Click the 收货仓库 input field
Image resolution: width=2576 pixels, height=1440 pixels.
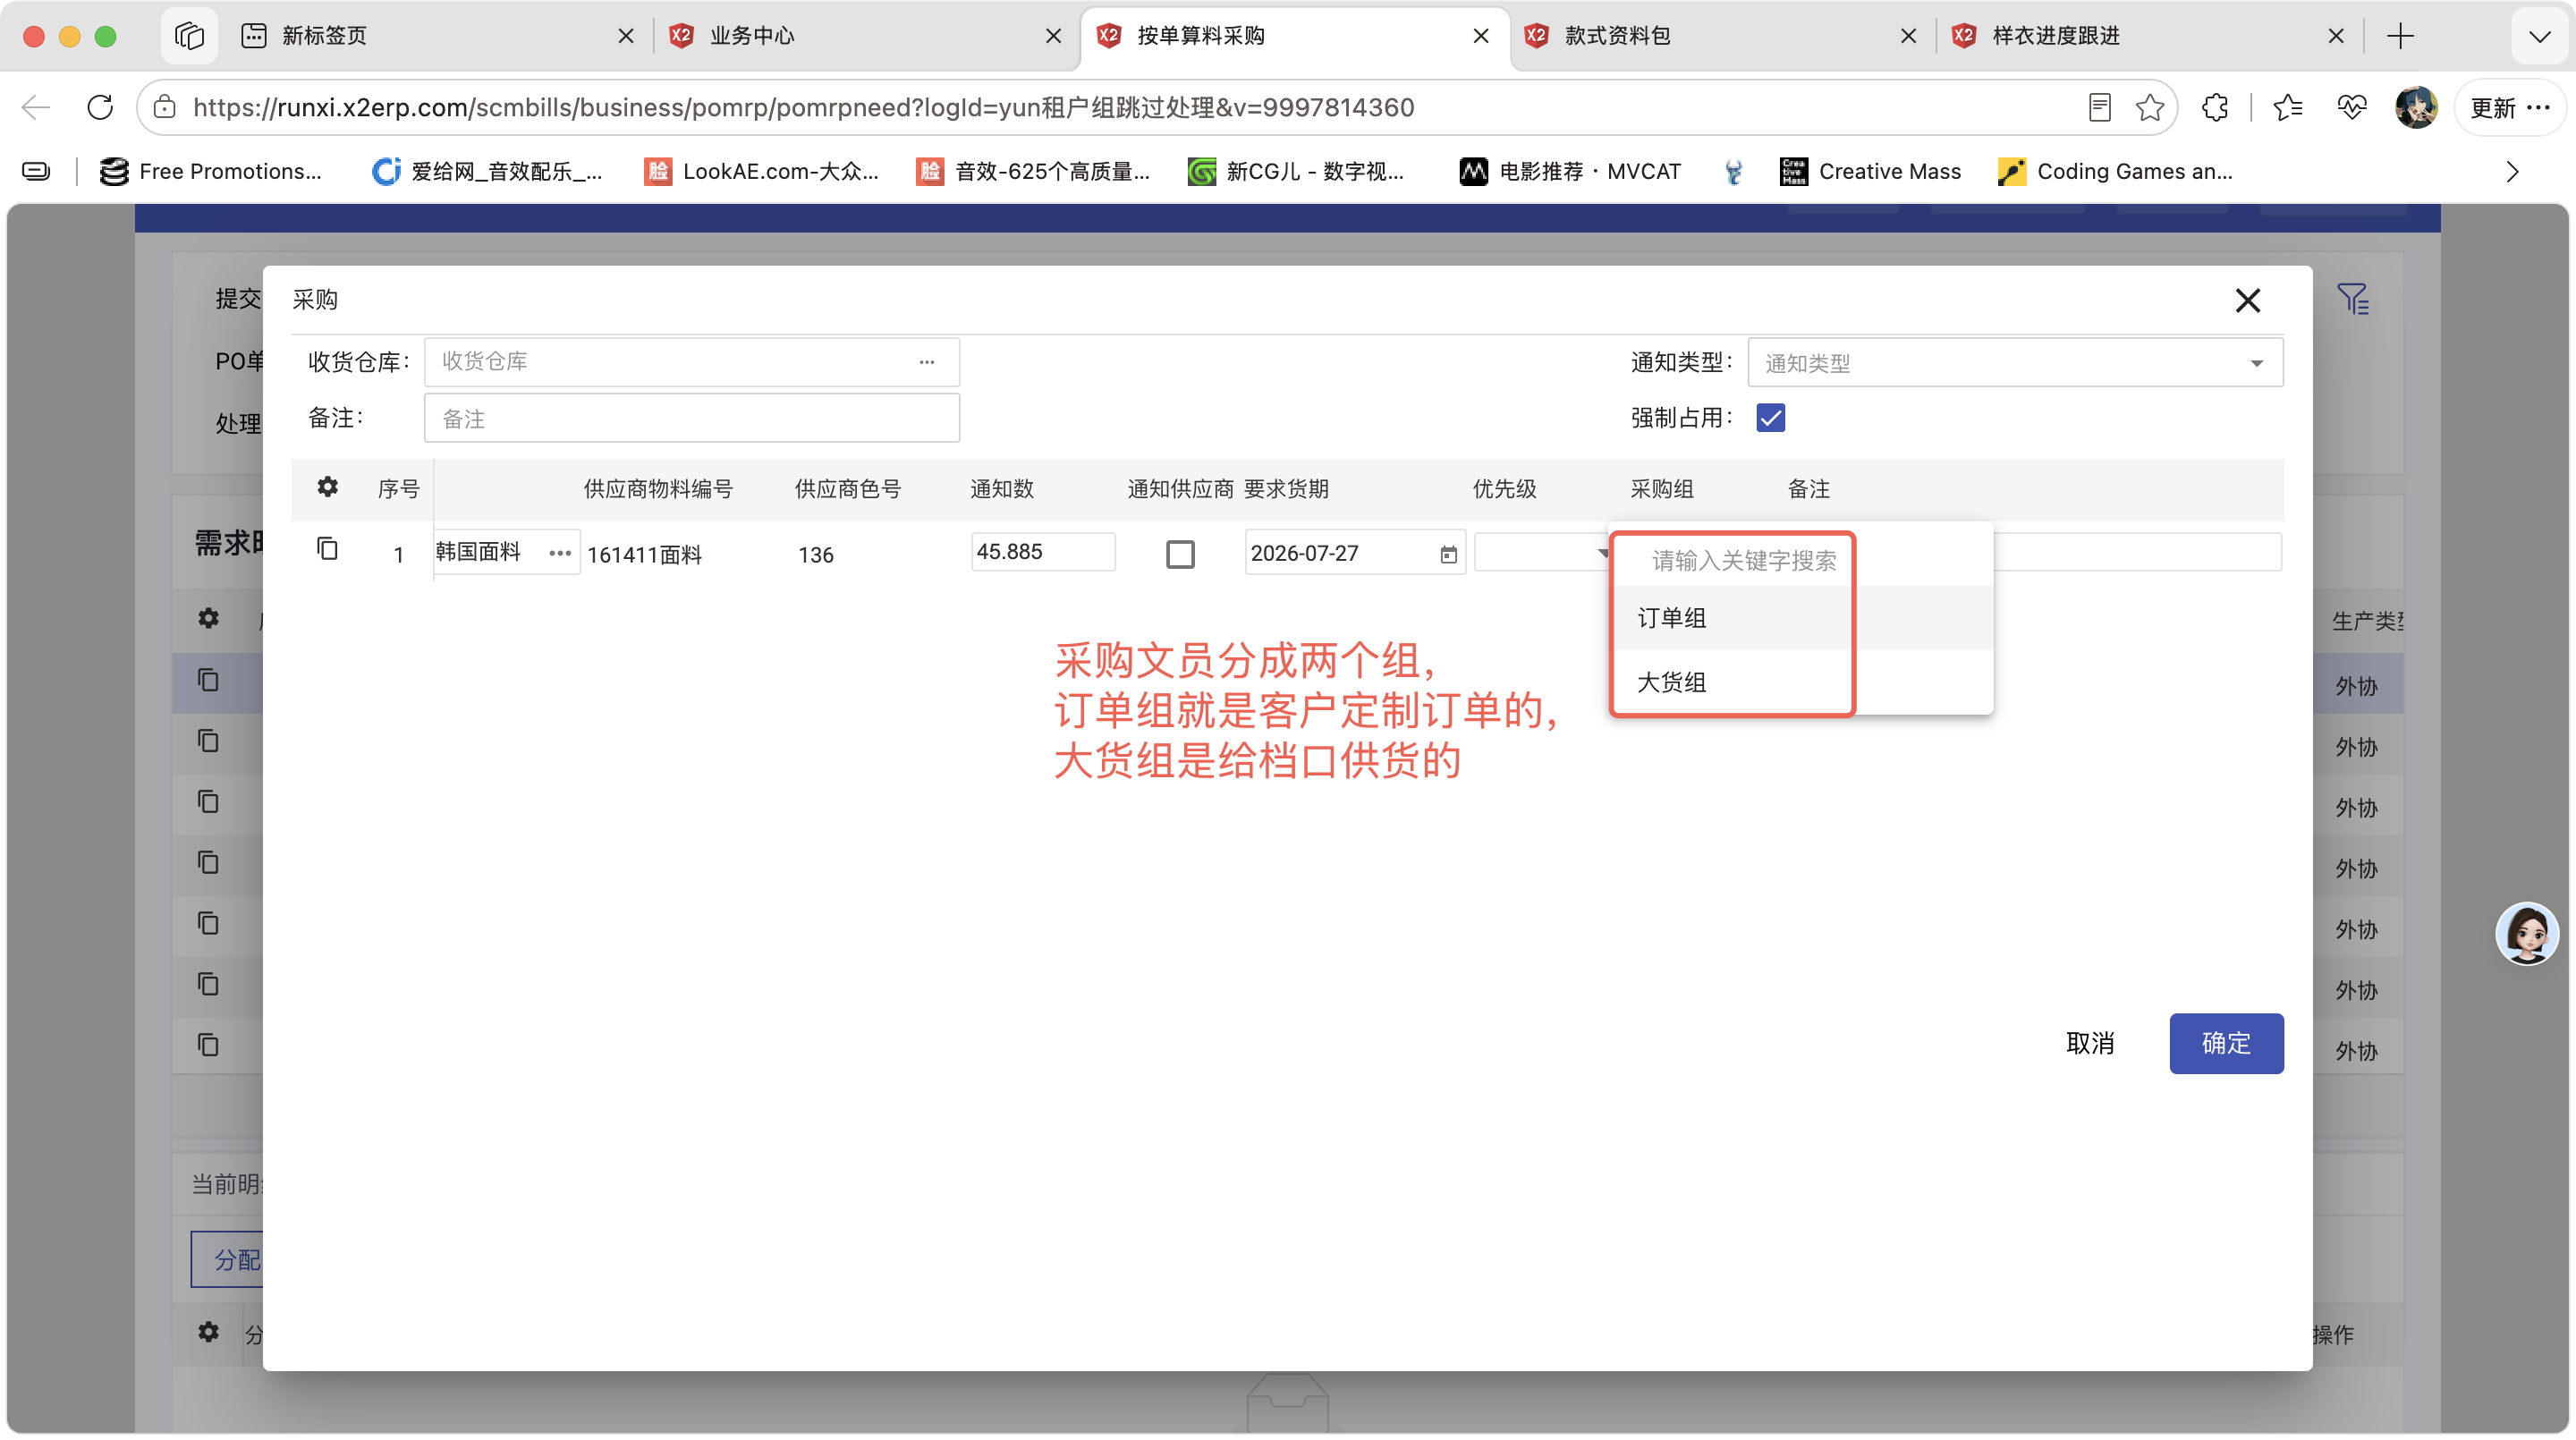click(x=692, y=362)
